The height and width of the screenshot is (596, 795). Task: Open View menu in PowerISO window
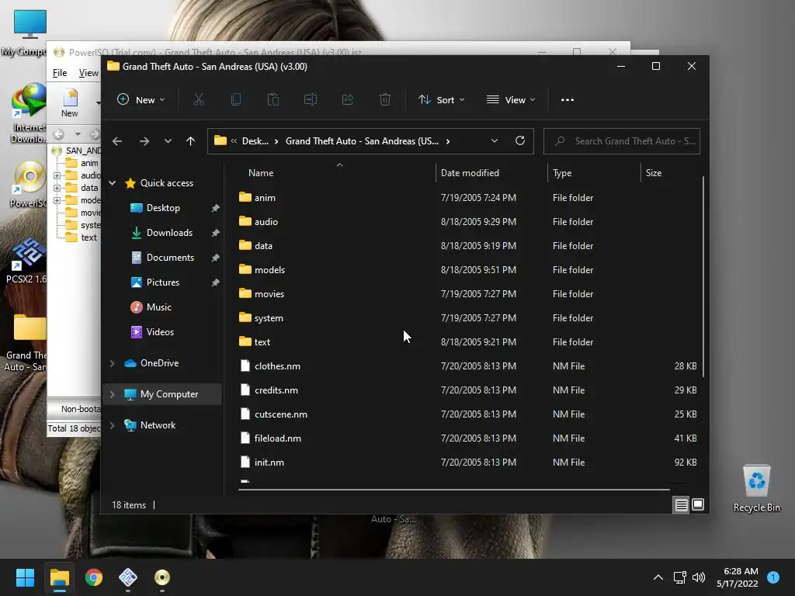pyautogui.click(x=89, y=73)
